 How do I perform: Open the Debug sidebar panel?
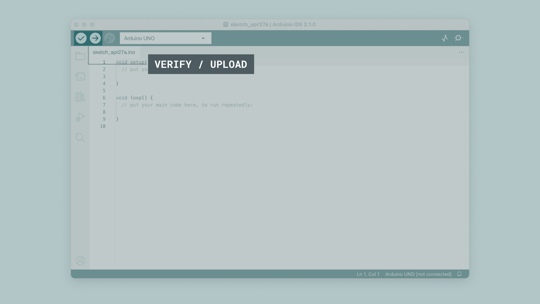point(80,117)
